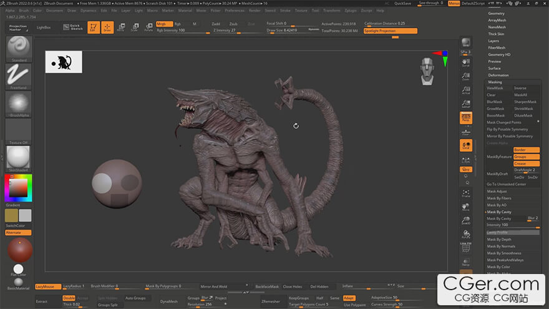Screen dimensions: 549x309
Task: Select the Move gizmo tool
Action: (x=121, y=27)
